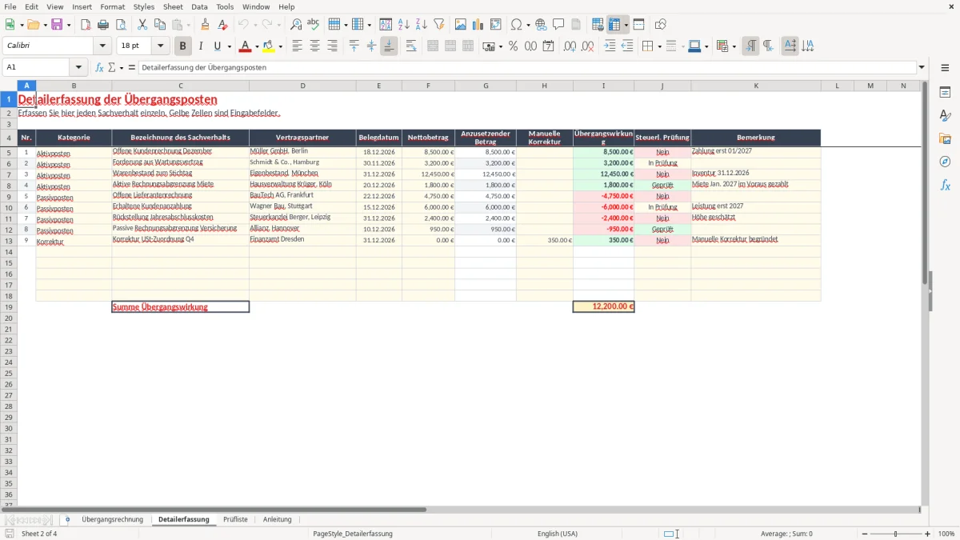
Task: Switch to the Übergangsrechnung sheet tab
Action: pyautogui.click(x=113, y=519)
